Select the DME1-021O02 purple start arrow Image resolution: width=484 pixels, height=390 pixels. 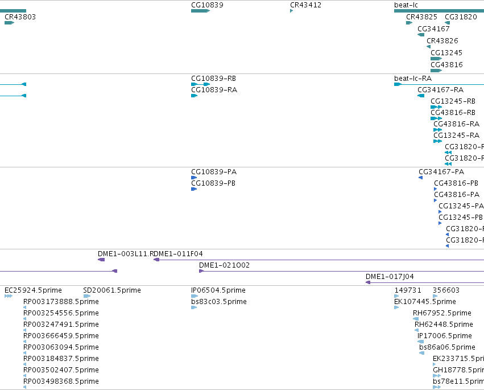tap(201, 271)
